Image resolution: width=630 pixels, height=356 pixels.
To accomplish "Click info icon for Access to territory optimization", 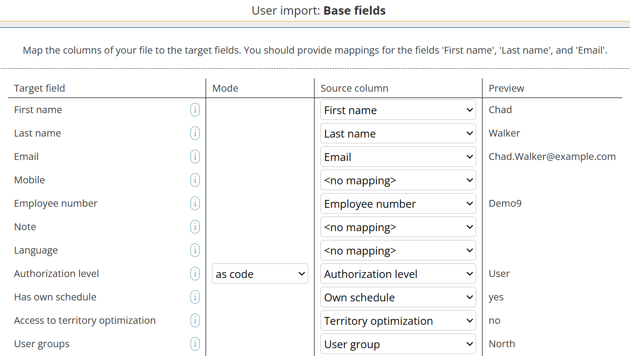I will click(195, 320).
